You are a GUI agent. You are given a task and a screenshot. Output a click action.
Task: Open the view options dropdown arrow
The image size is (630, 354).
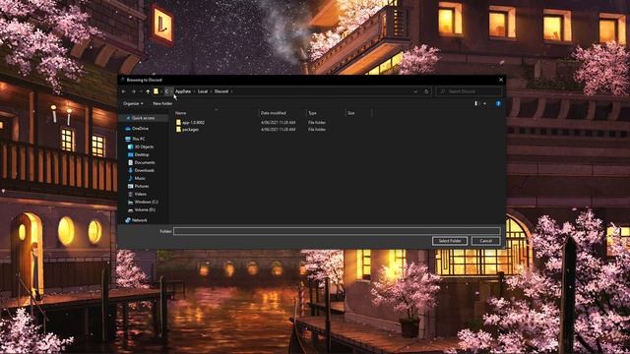(x=484, y=103)
